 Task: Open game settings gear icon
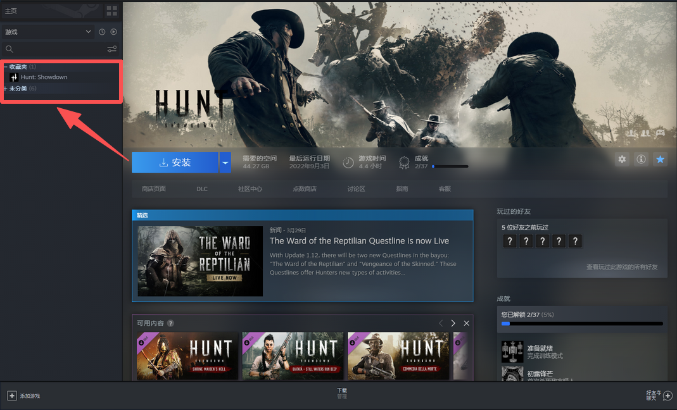(622, 159)
